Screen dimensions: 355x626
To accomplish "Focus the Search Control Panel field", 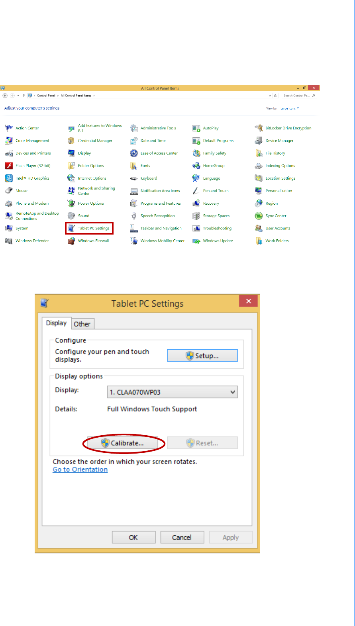I will coord(299,96).
